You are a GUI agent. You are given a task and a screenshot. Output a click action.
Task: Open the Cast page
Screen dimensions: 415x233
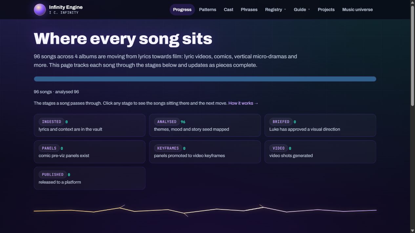(229, 9)
